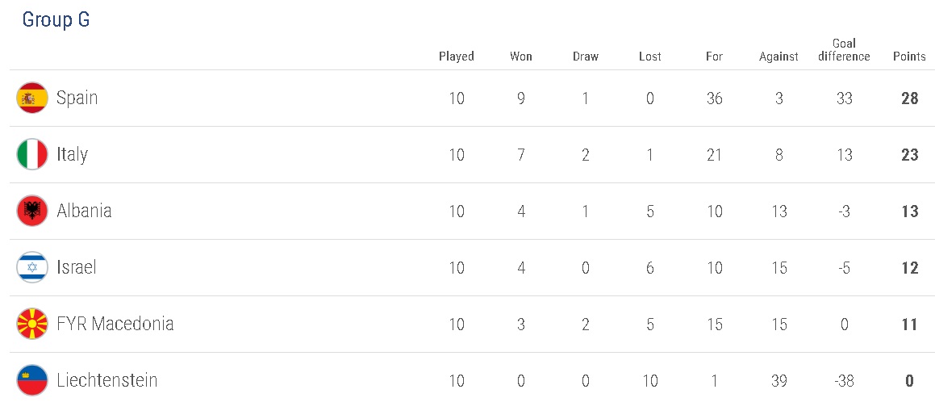Image resolution: width=935 pixels, height=402 pixels.
Task: Click the Italy flag icon
Action: 32,155
